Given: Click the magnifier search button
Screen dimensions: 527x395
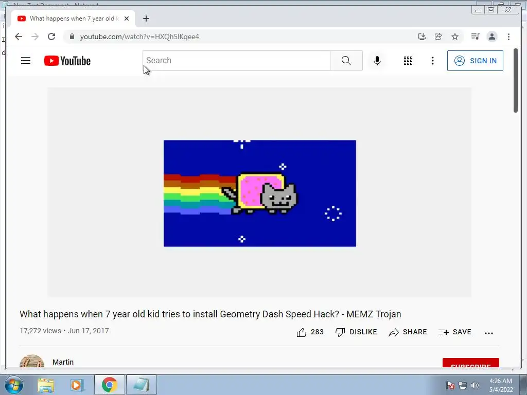Looking at the screenshot, I should [346, 61].
